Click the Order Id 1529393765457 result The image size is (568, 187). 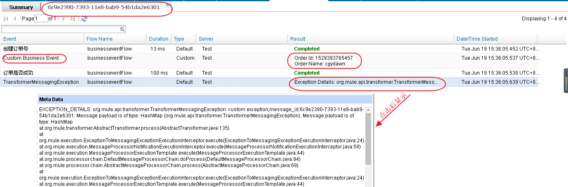click(324, 58)
